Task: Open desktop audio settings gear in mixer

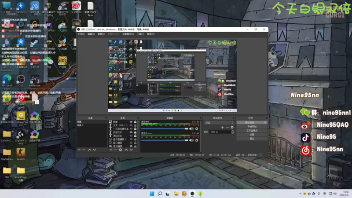Action: pos(197,128)
